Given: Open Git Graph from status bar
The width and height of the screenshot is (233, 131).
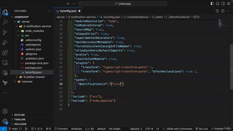Looking at the screenshot, I should [115, 129].
